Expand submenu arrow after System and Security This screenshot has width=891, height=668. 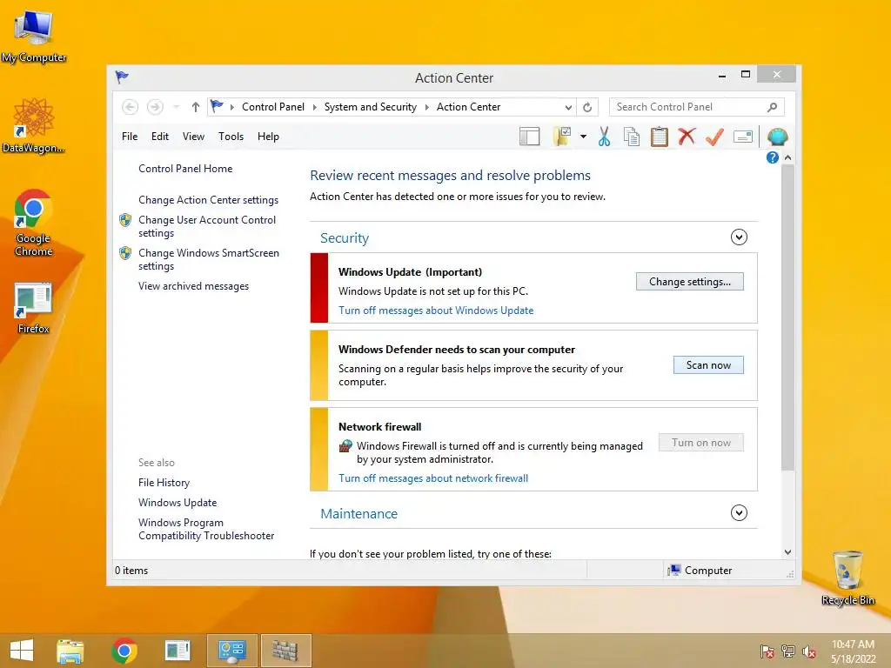426,107
